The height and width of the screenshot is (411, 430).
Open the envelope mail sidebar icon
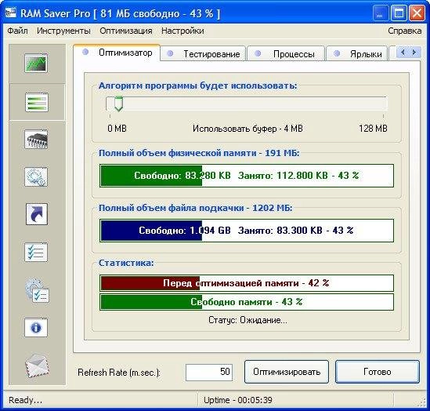click(x=37, y=366)
